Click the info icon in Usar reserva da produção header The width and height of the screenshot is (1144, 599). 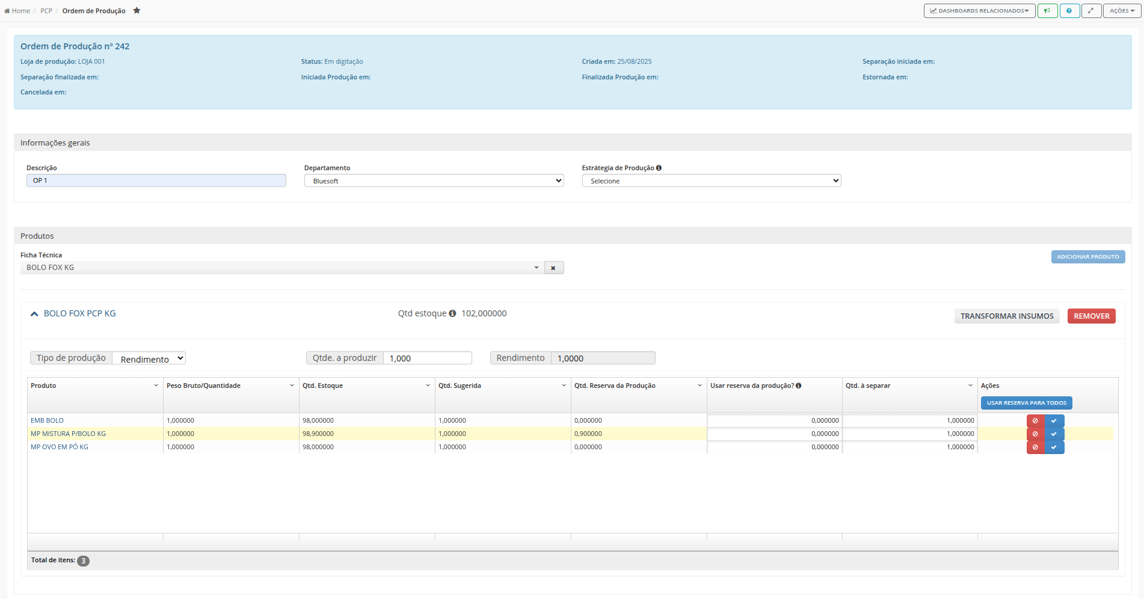(x=798, y=386)
